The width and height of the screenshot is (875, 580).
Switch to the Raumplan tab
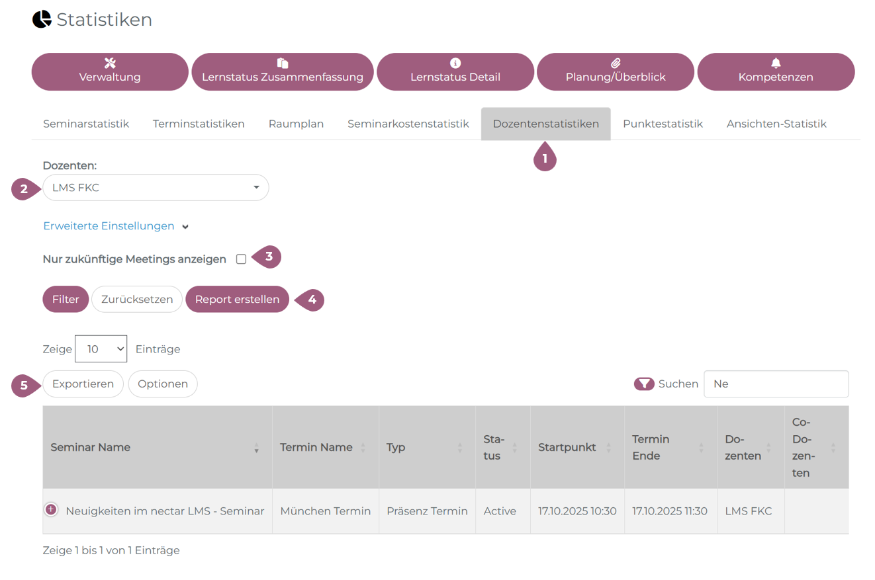point(296,124)
